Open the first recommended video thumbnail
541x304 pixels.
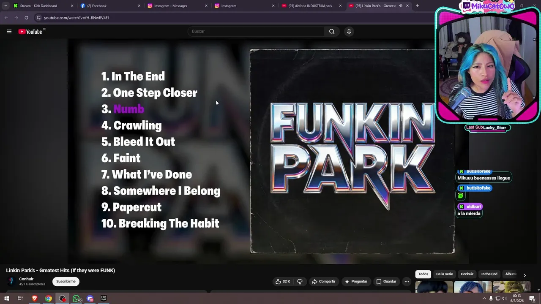(x=434, y=287)
